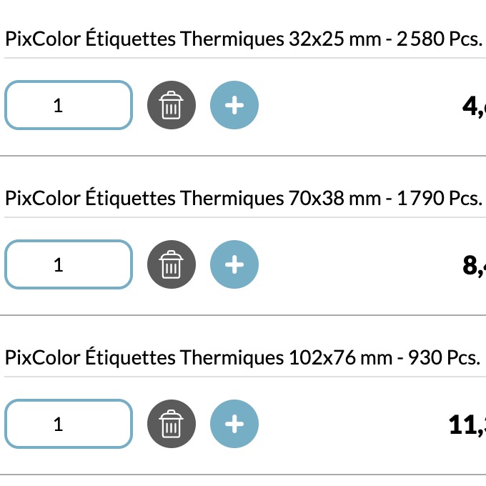
Task: Increase quantity of 32x25 mm labels
Action: 234,106
